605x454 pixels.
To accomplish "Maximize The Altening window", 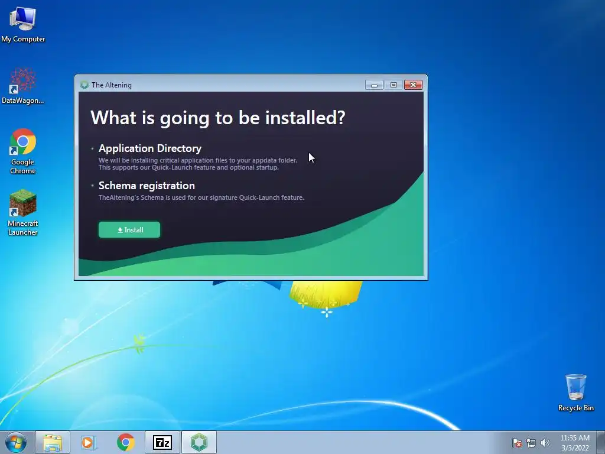I will tap(393, 85).
